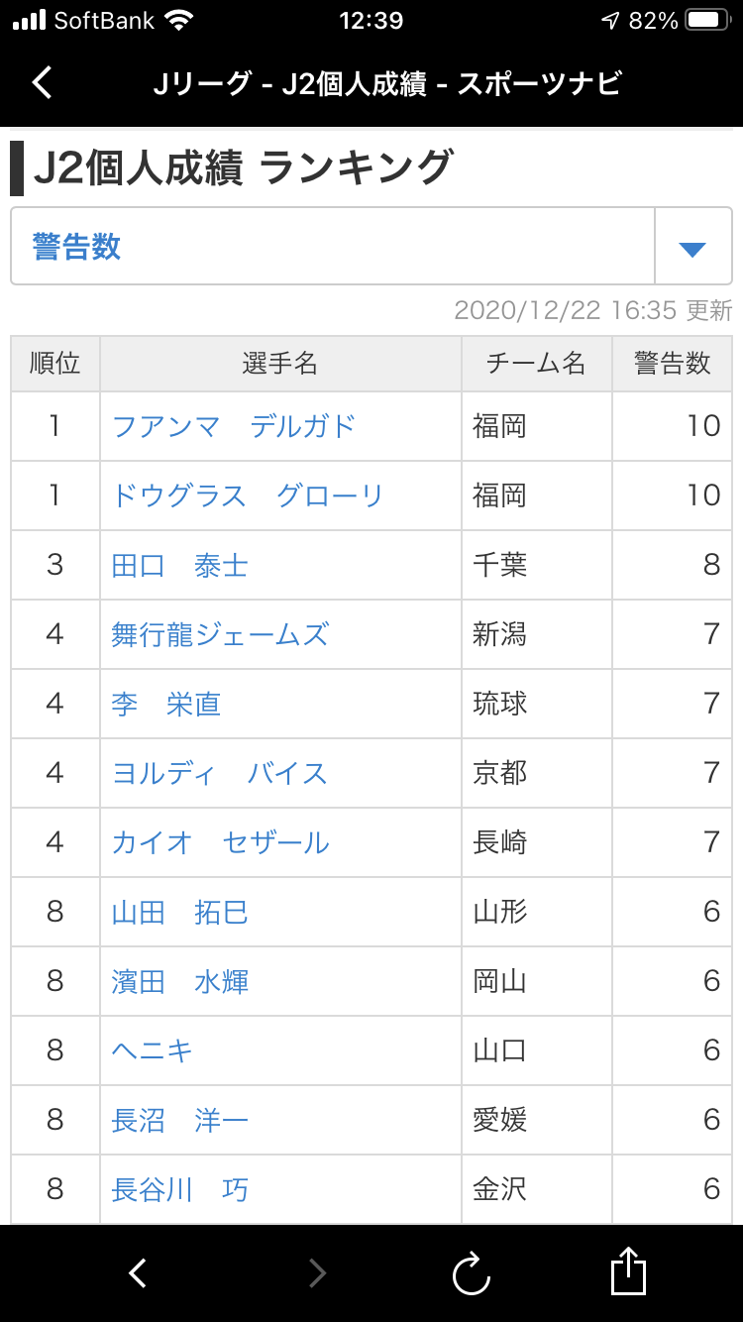Tap the back arrow in the header
Screen dimensions: 743x1322
click(x=42, y=82)
